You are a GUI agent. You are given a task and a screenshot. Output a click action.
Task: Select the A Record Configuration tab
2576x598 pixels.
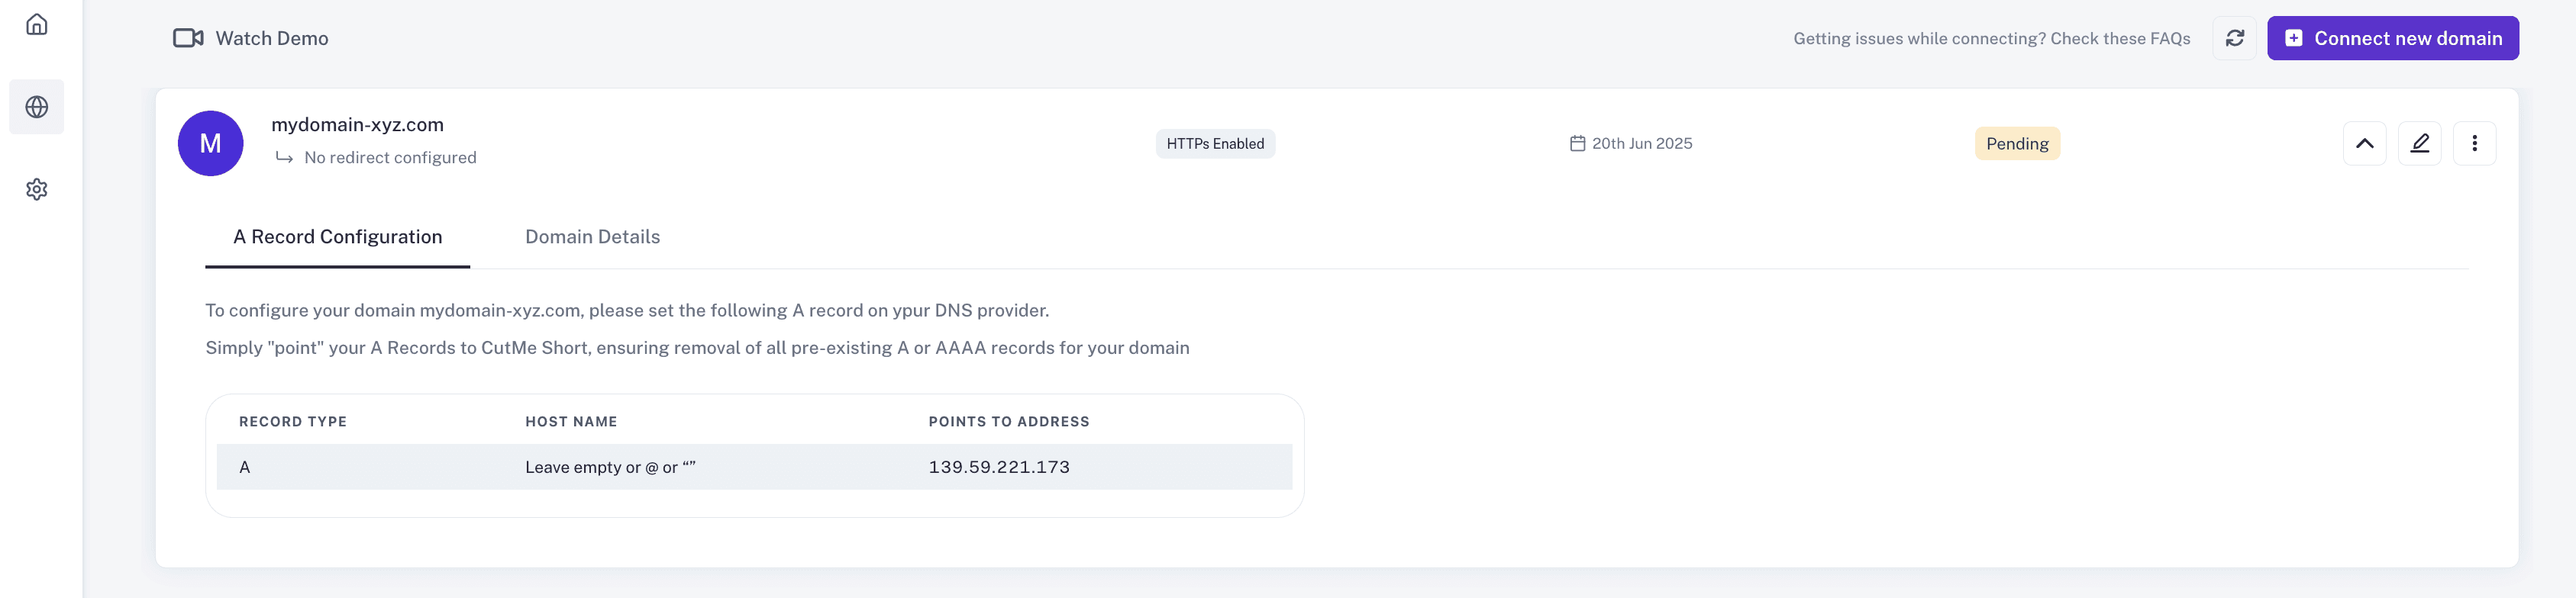(x=337, y=236)
